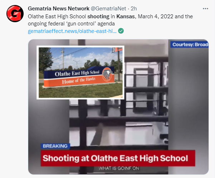Screen dimensions: 215x178
Task: Open the Gematria News Network profile avatar
Action: 15,14
